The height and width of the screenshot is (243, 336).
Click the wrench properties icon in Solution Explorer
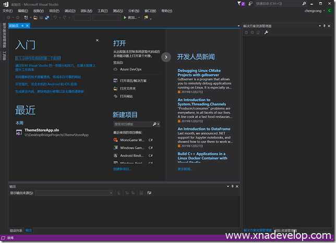click(267, 32)
